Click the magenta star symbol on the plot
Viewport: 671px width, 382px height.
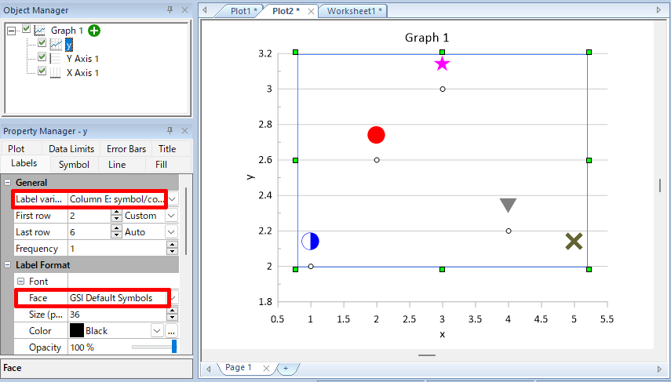tap(443, 64)
